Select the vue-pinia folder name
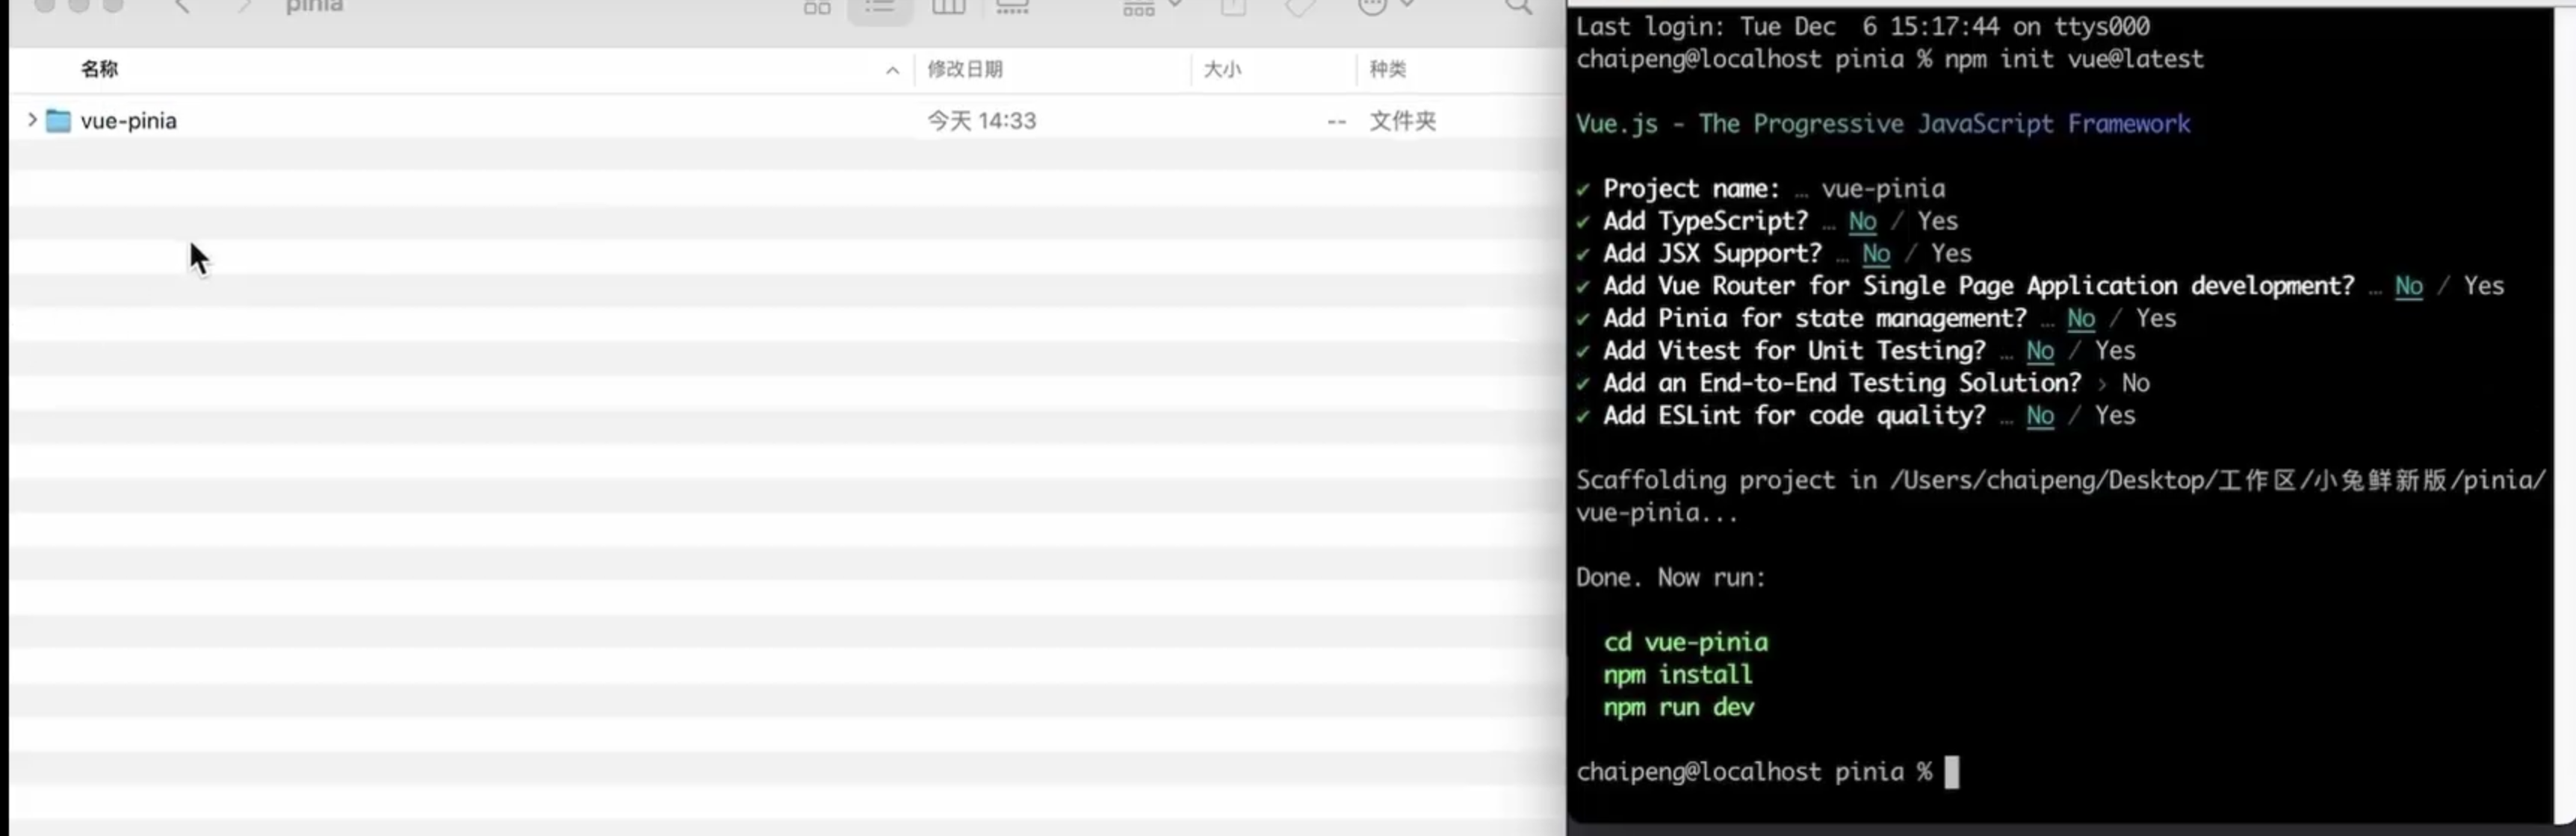Screen dimensions: 2576x836 (x=128, y=121)
